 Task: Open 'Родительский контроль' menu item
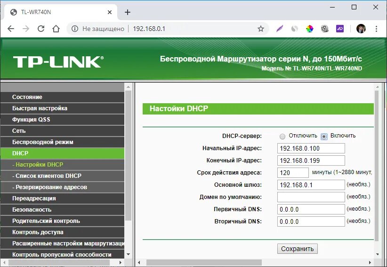pyautogui.click(x=62, y=221)
